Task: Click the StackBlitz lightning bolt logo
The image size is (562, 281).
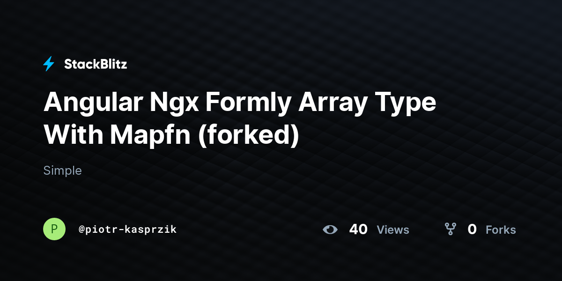Action: pos(49,64)
